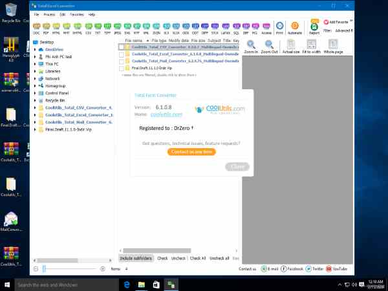Open Microsoft Edge from taskbar
Screen dimensions: 388x291
[x=127, y=285]
